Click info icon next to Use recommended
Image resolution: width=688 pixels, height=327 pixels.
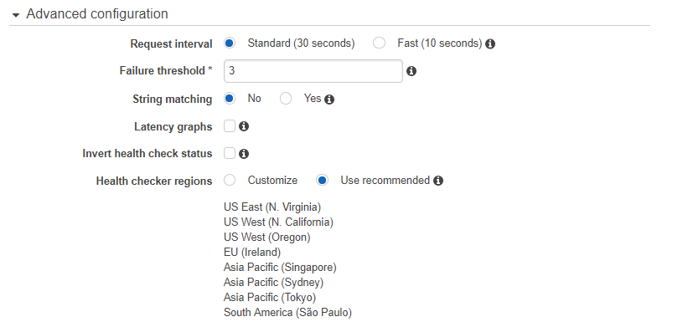tap(438, 181)
